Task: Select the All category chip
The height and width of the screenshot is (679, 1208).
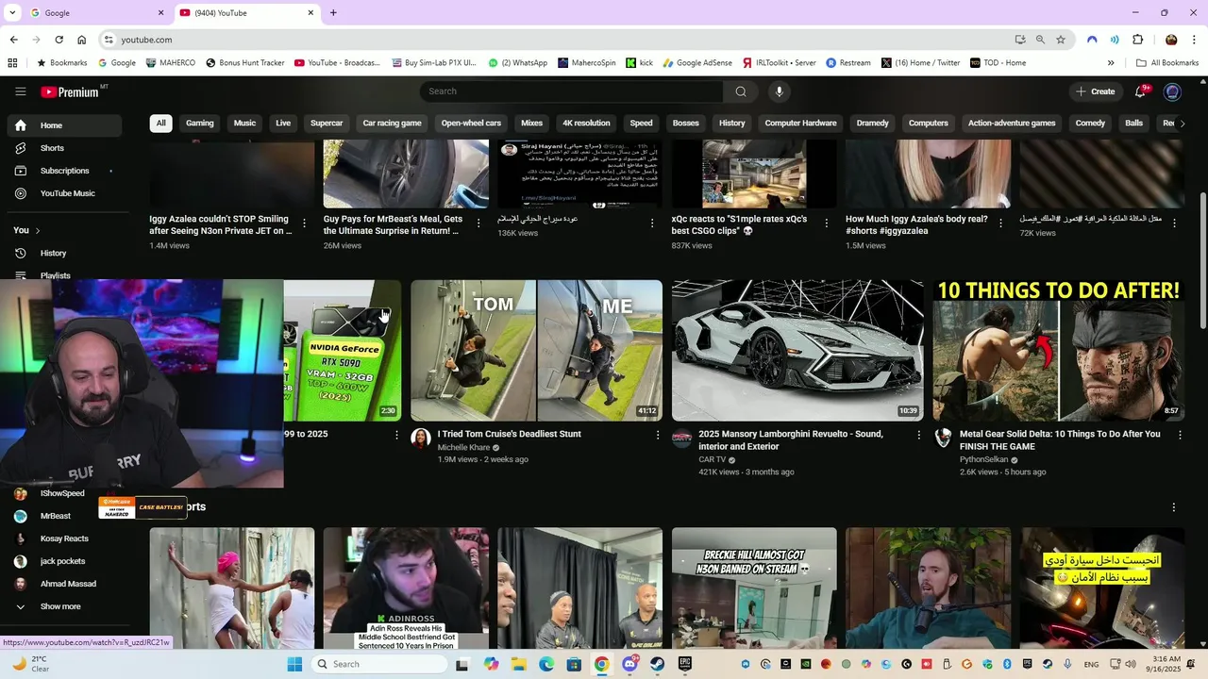Action: pos(160,124)
